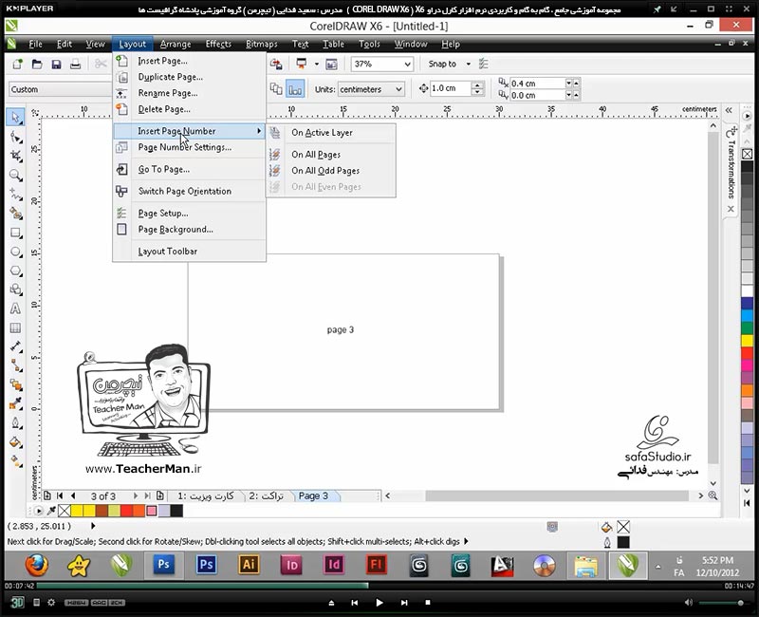759x617 pixels.
Task: Click the New document icon
Action: pos(18,64)
